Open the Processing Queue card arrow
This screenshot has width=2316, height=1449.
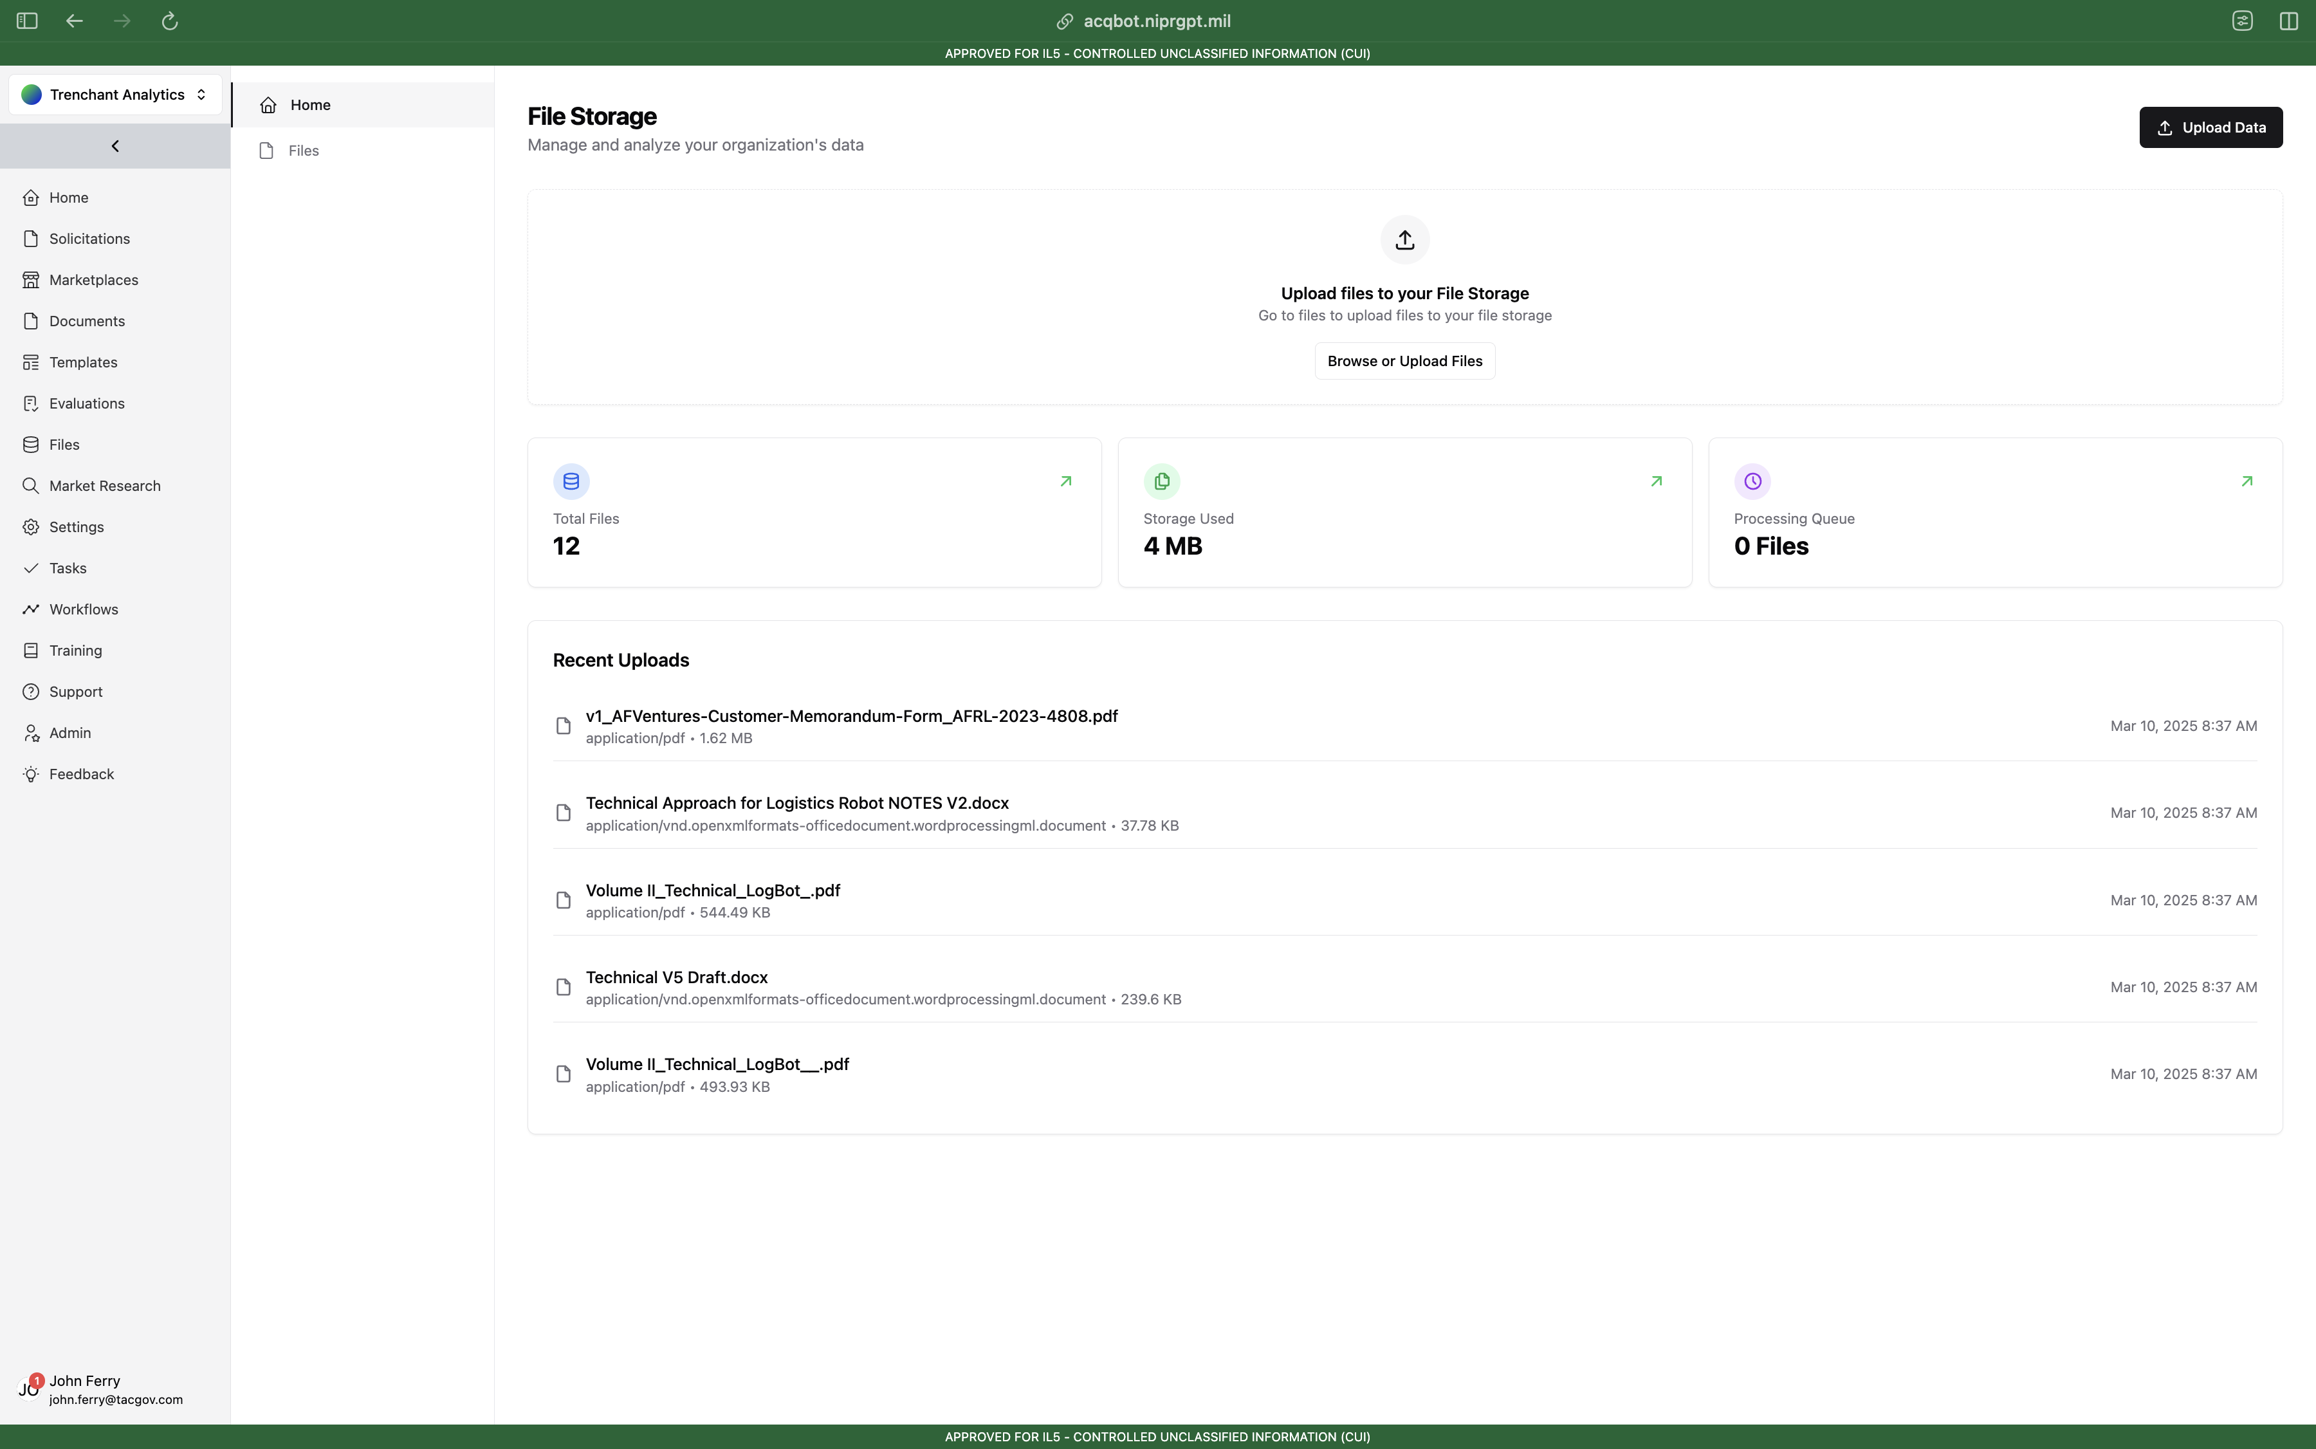(2246, 481)
